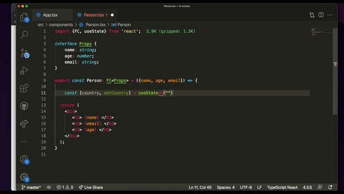Click {email} inside the h1 on line 16
Screen dimensions: 344x194
(93, 123)
